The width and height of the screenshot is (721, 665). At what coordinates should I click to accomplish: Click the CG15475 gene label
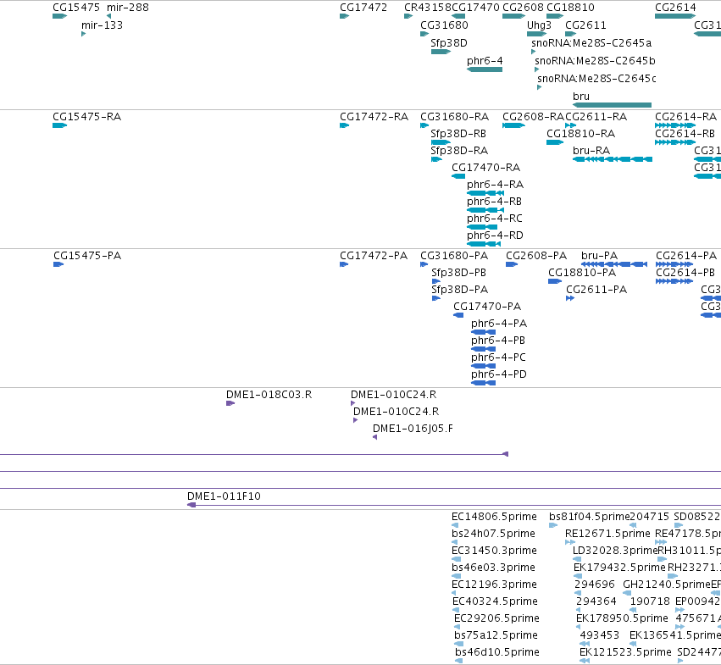76,8
